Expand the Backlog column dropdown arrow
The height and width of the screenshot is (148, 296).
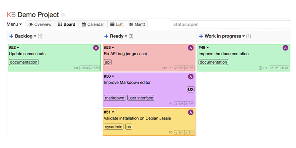pyautogui.click(x=35, y=36)
